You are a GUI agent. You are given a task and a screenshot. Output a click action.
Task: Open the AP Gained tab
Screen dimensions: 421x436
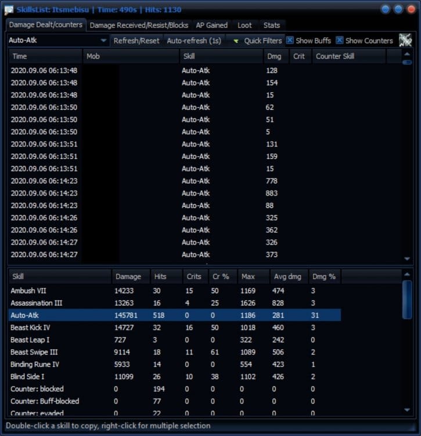[211, 25]
